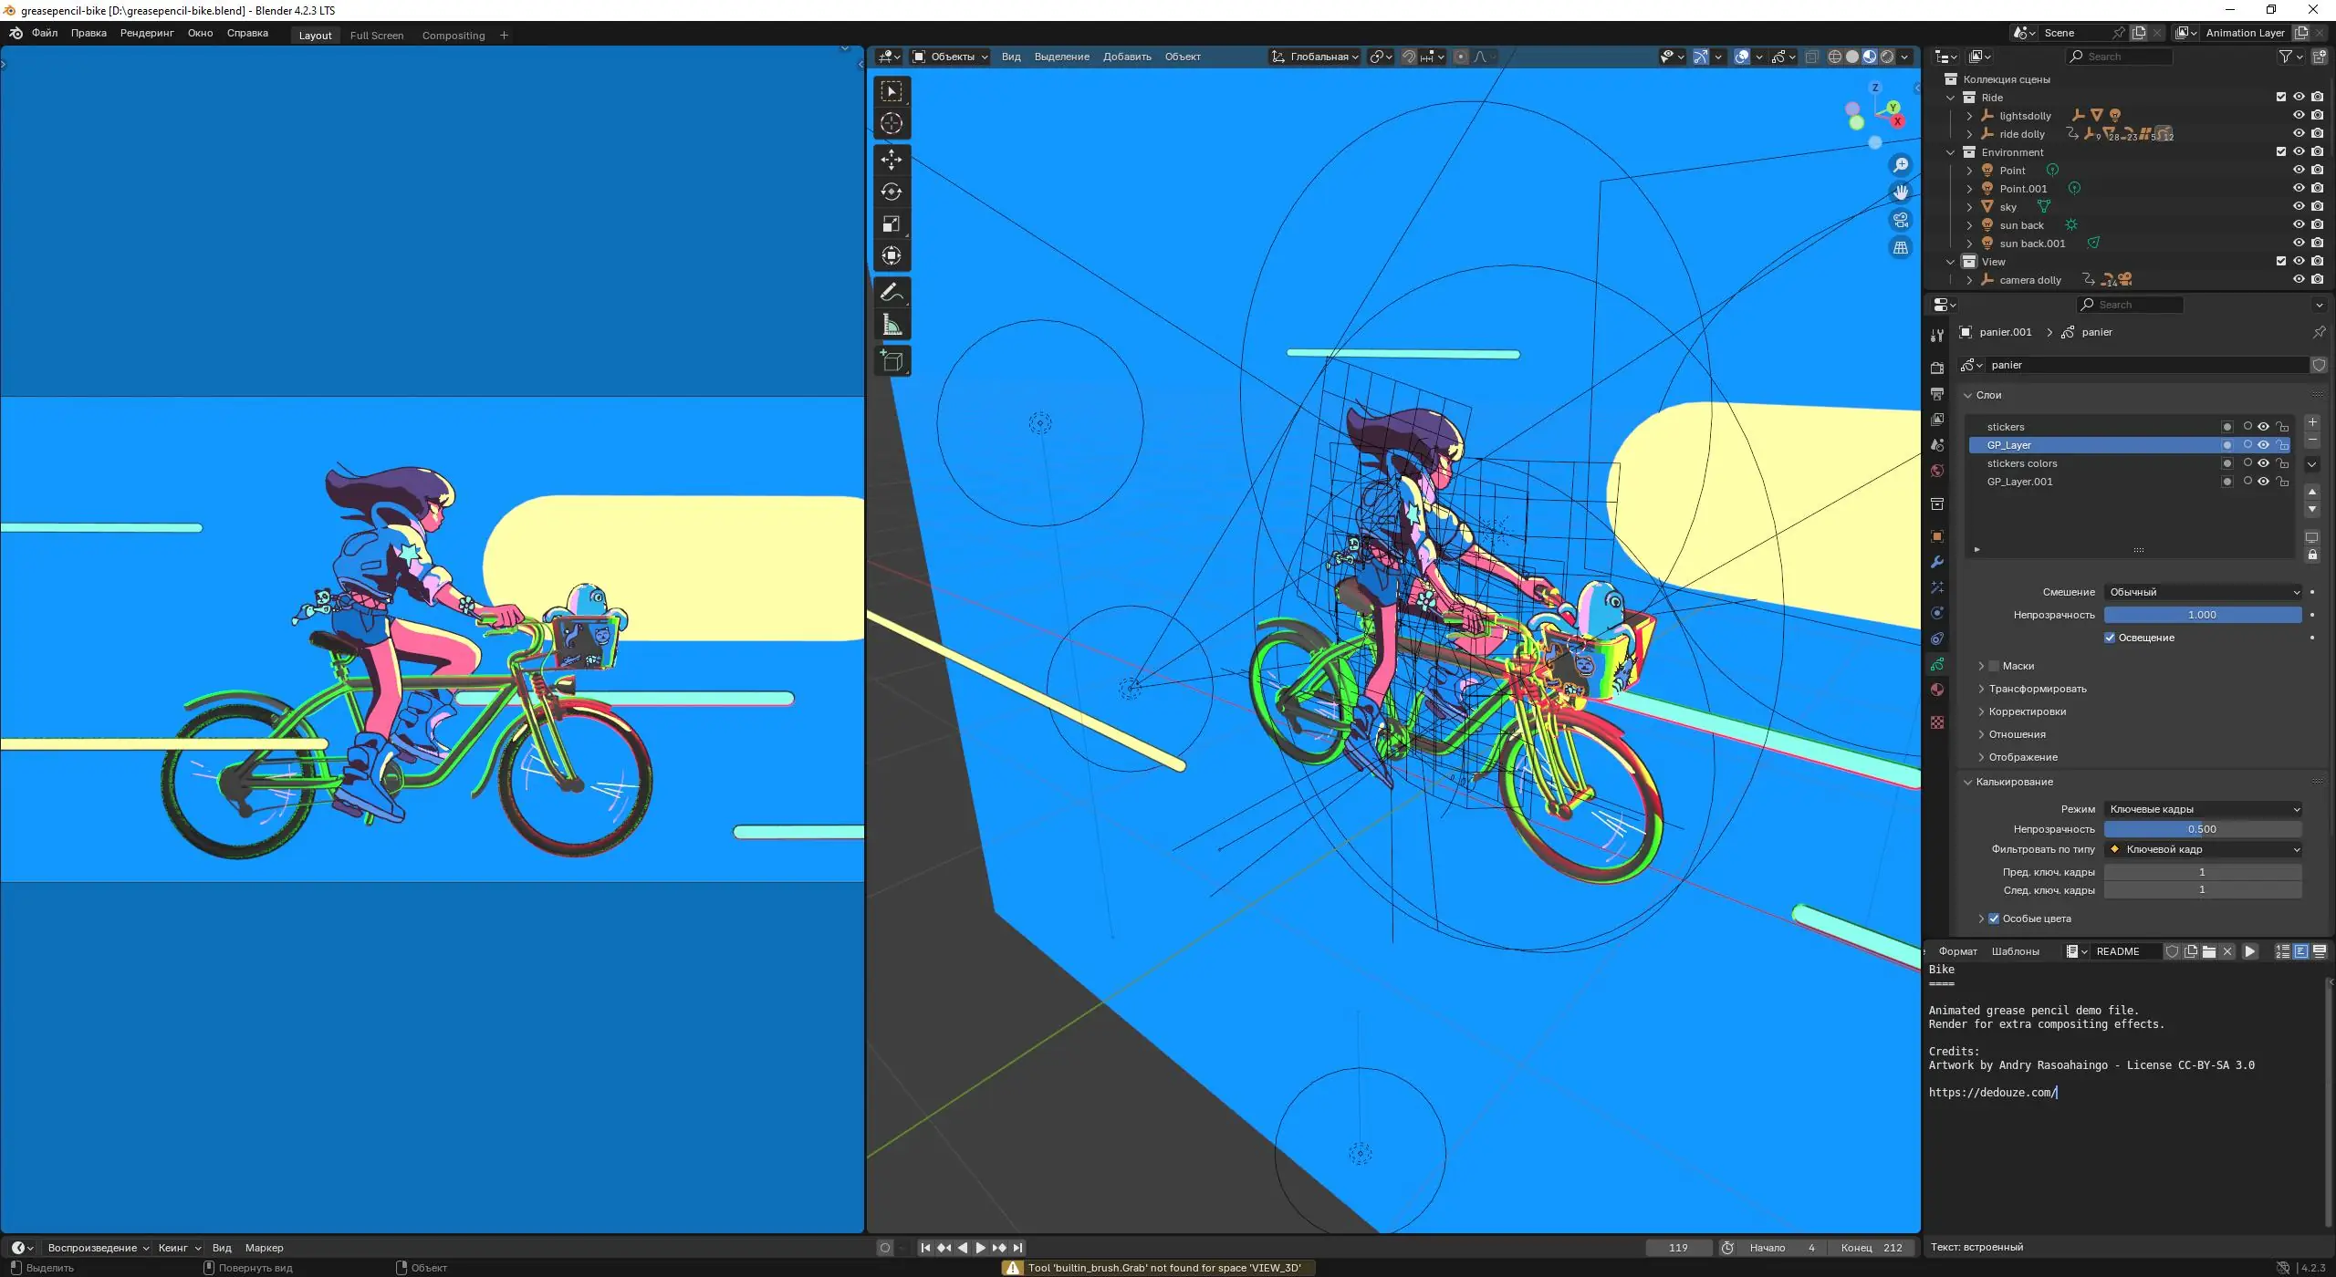Hide the sky object in outliner
This screenshot has height=1277, width=2336.
2299,207
